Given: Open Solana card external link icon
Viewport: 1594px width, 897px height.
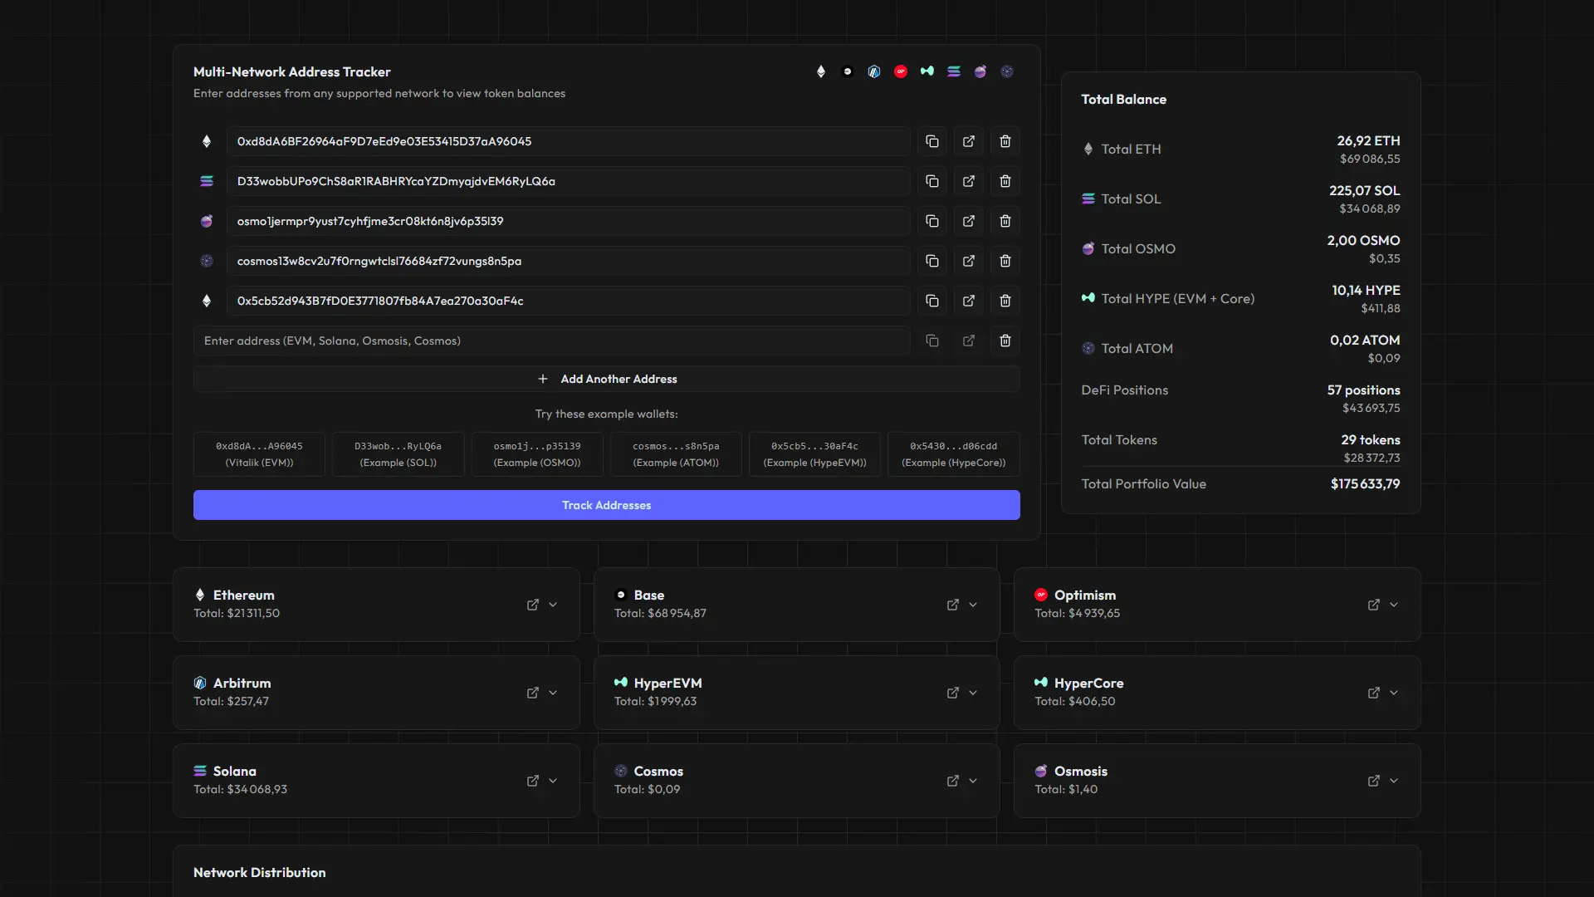Looking at the screenshot, I should point(532,781).
